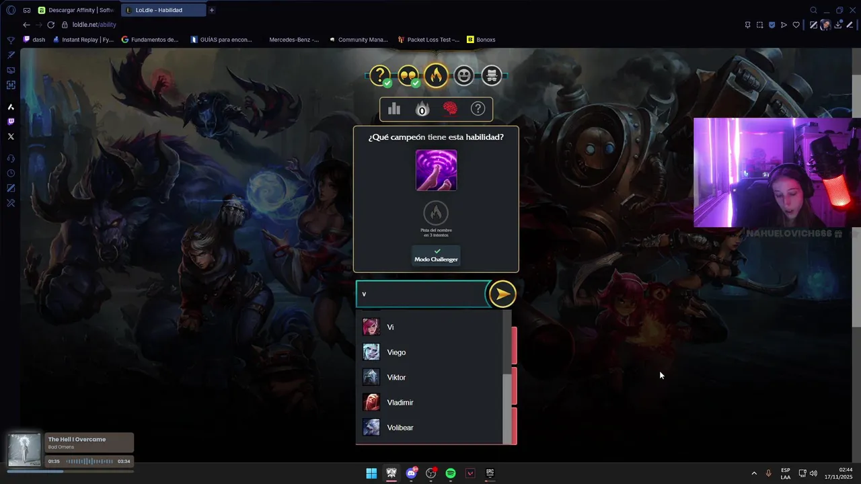Open the browser tab search magnifier

point(813,10)
